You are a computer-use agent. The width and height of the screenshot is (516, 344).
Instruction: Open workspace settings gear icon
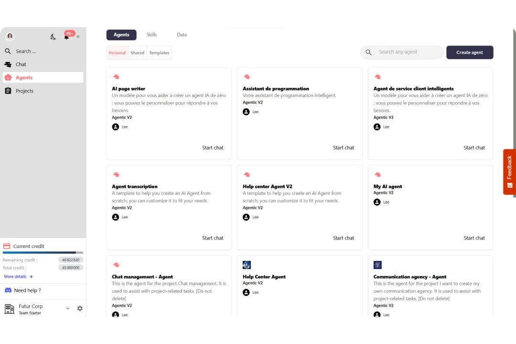click(x=80, y=309)
